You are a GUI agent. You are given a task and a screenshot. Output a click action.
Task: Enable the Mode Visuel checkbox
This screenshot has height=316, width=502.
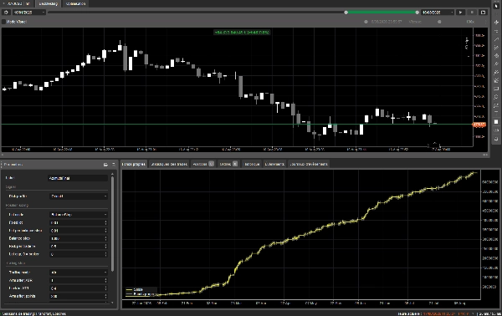point(4,22)
